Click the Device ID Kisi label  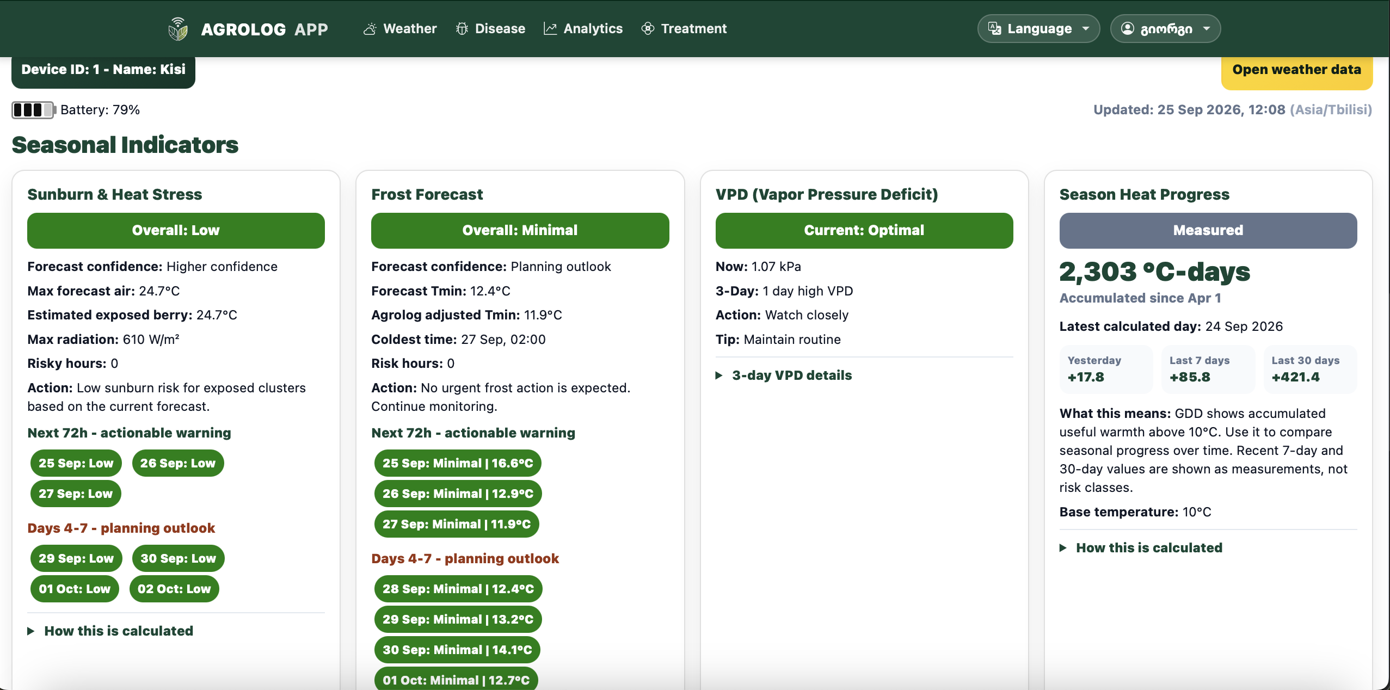click(x=103, y=71)
